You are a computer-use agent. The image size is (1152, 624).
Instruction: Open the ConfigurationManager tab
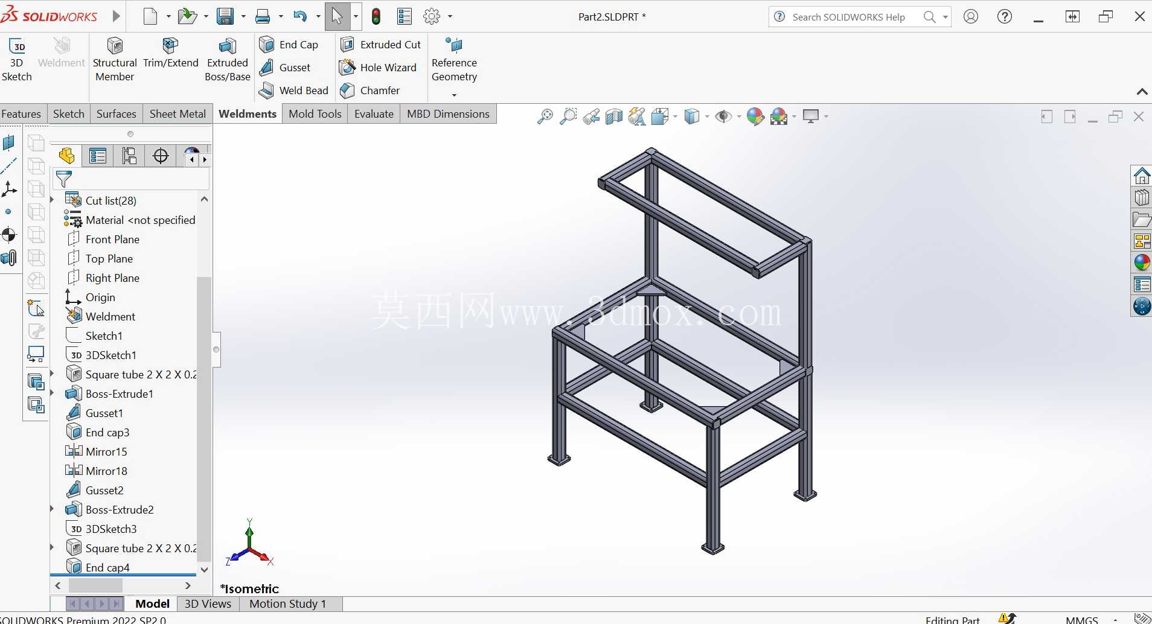(129, 156)
